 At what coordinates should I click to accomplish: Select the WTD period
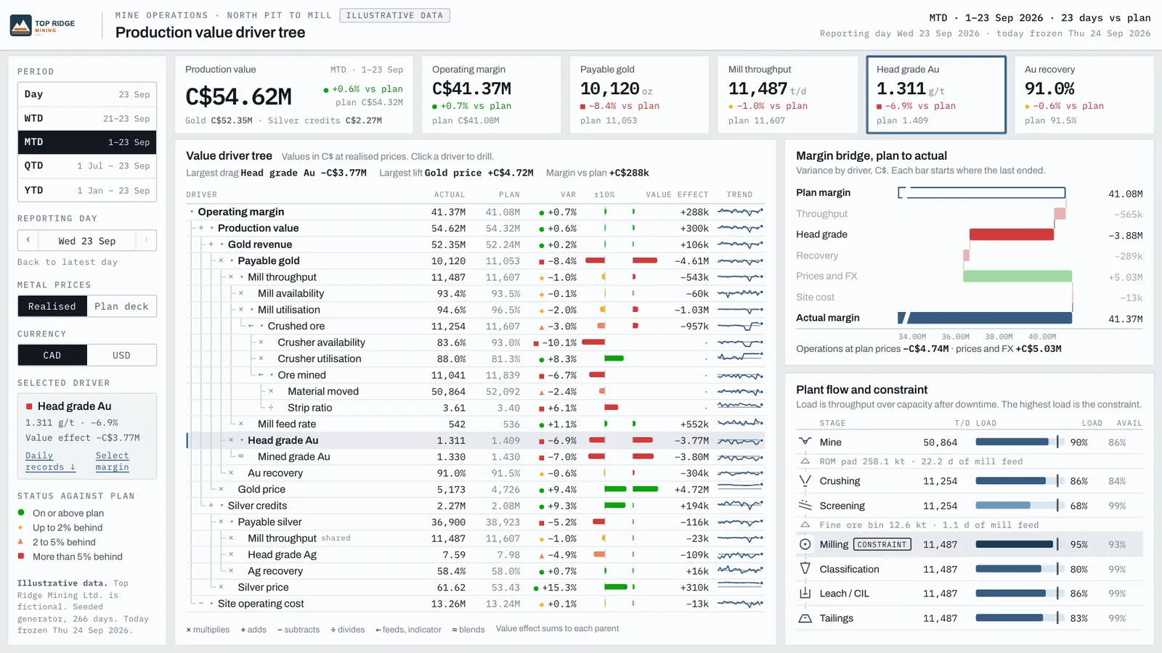[x=87, y=118]
